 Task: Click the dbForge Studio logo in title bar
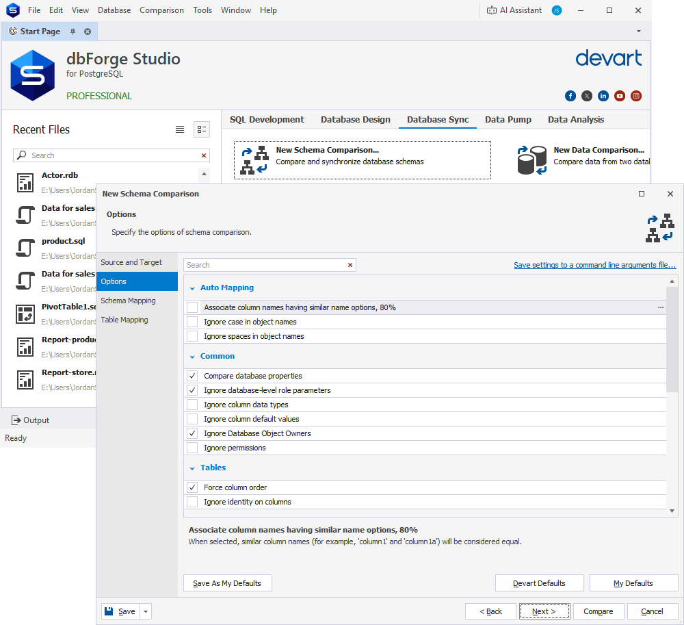(x=13, y=10)
